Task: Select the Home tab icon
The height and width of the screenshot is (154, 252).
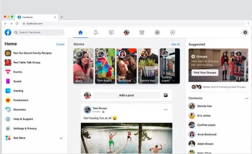Action: click(81, 33)
